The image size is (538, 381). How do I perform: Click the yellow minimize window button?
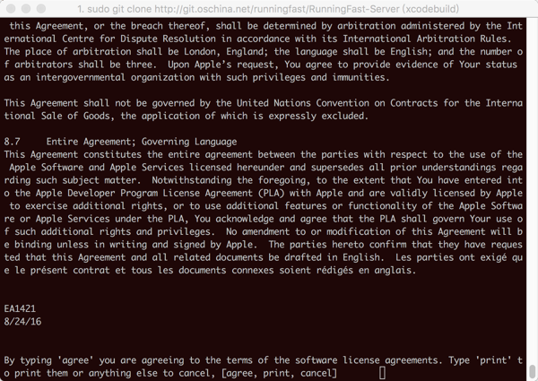tap(26, 9)
